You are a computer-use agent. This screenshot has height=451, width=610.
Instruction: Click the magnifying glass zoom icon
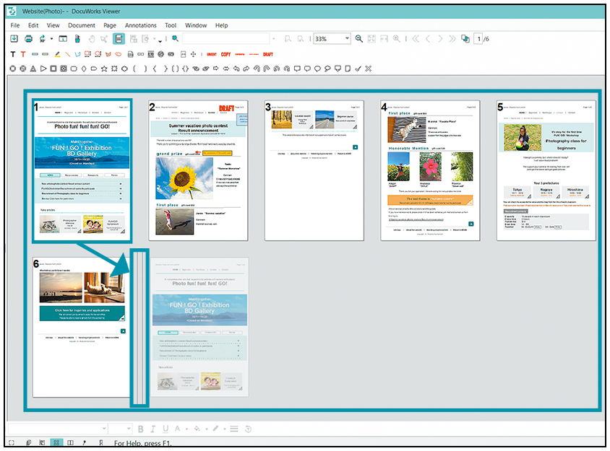point(359,39)
